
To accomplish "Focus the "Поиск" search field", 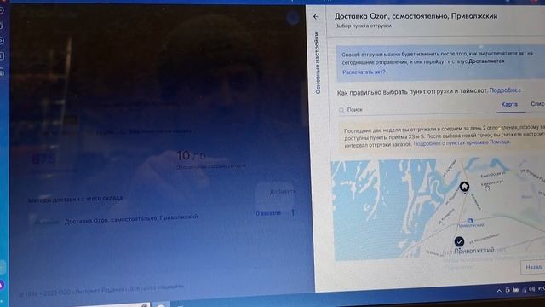I will tap(414, 110).
